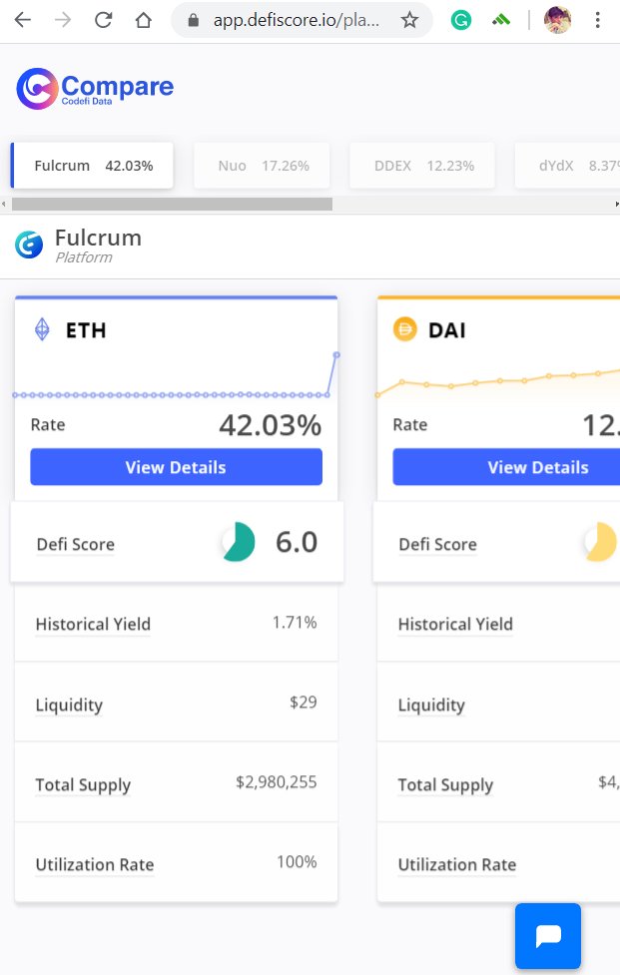The width and height of the screenshot is (620, 975).
Task: Click the DAI coin icon
Action: [x=404, y=329]
